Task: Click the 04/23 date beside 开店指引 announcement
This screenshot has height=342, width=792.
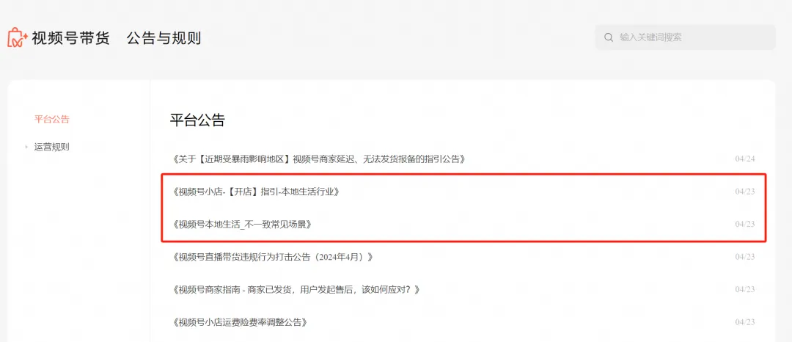Action: (x=745, y=192)
